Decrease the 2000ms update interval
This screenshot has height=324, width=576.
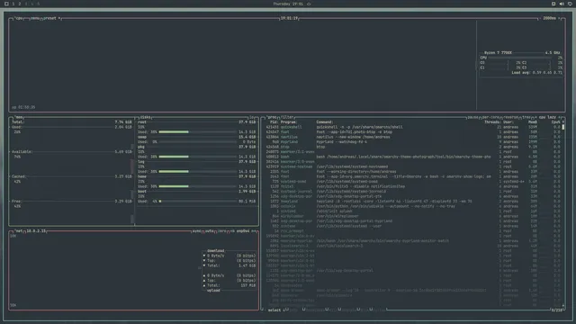pyautogui.click(x=540, y=18)
